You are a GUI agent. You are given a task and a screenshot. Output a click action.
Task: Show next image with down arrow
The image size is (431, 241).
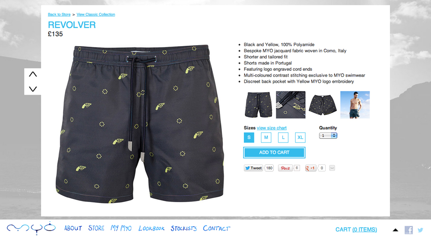click(x=33, y=89)
